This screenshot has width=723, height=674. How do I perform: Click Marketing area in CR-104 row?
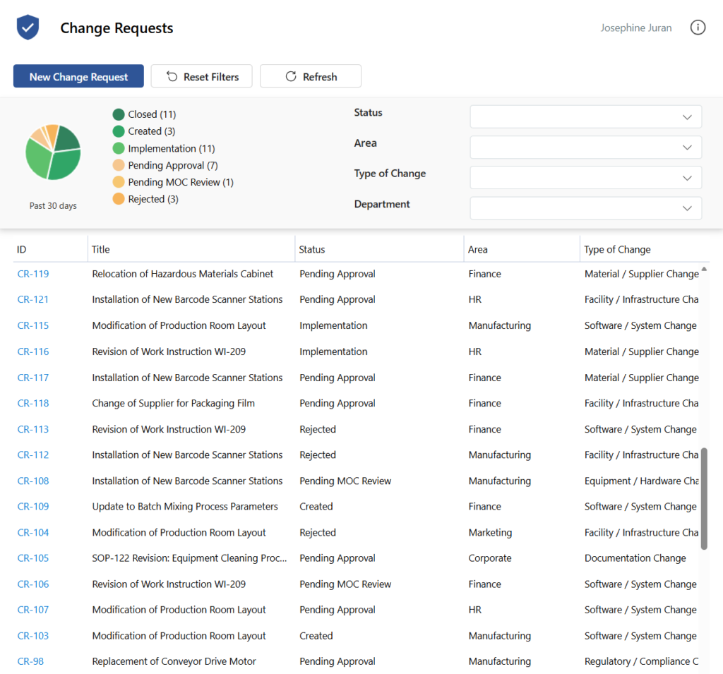490,532
